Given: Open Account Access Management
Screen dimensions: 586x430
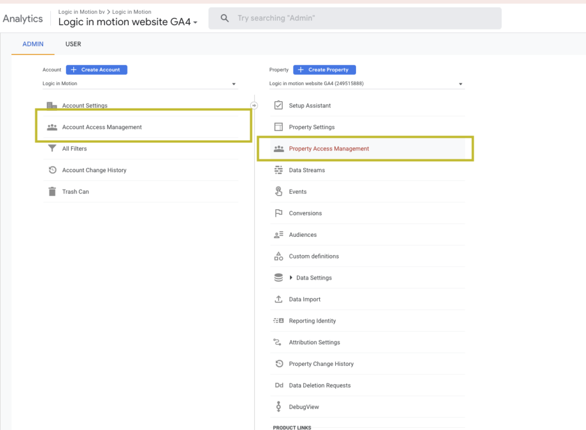Looking at the screenshot, I should point(102,128).
